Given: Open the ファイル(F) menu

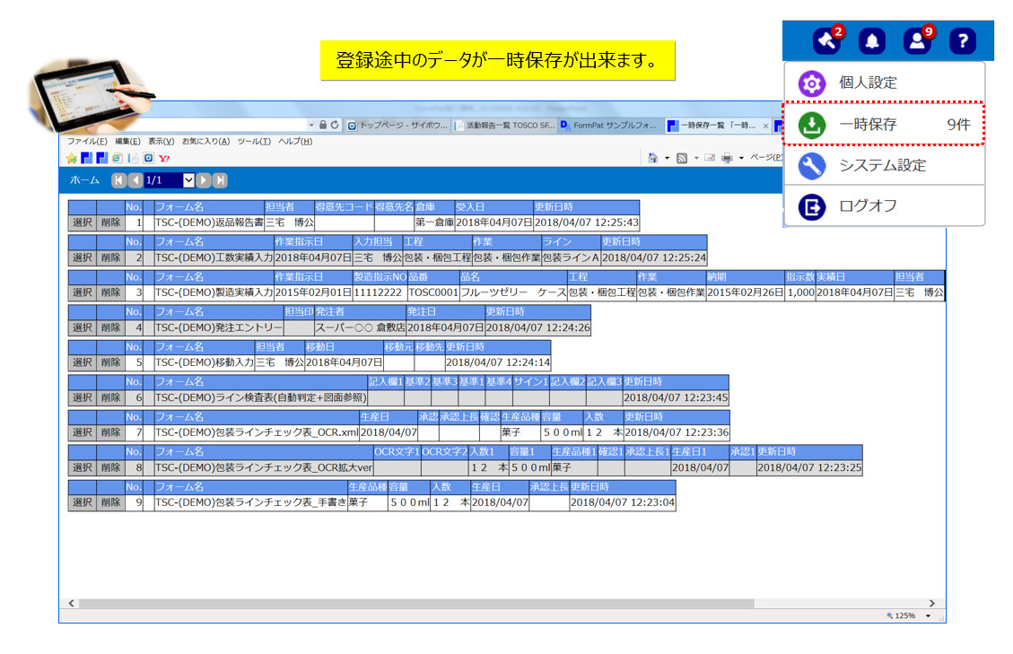Looking at the screenshot, I should click(x=87, y=142).
